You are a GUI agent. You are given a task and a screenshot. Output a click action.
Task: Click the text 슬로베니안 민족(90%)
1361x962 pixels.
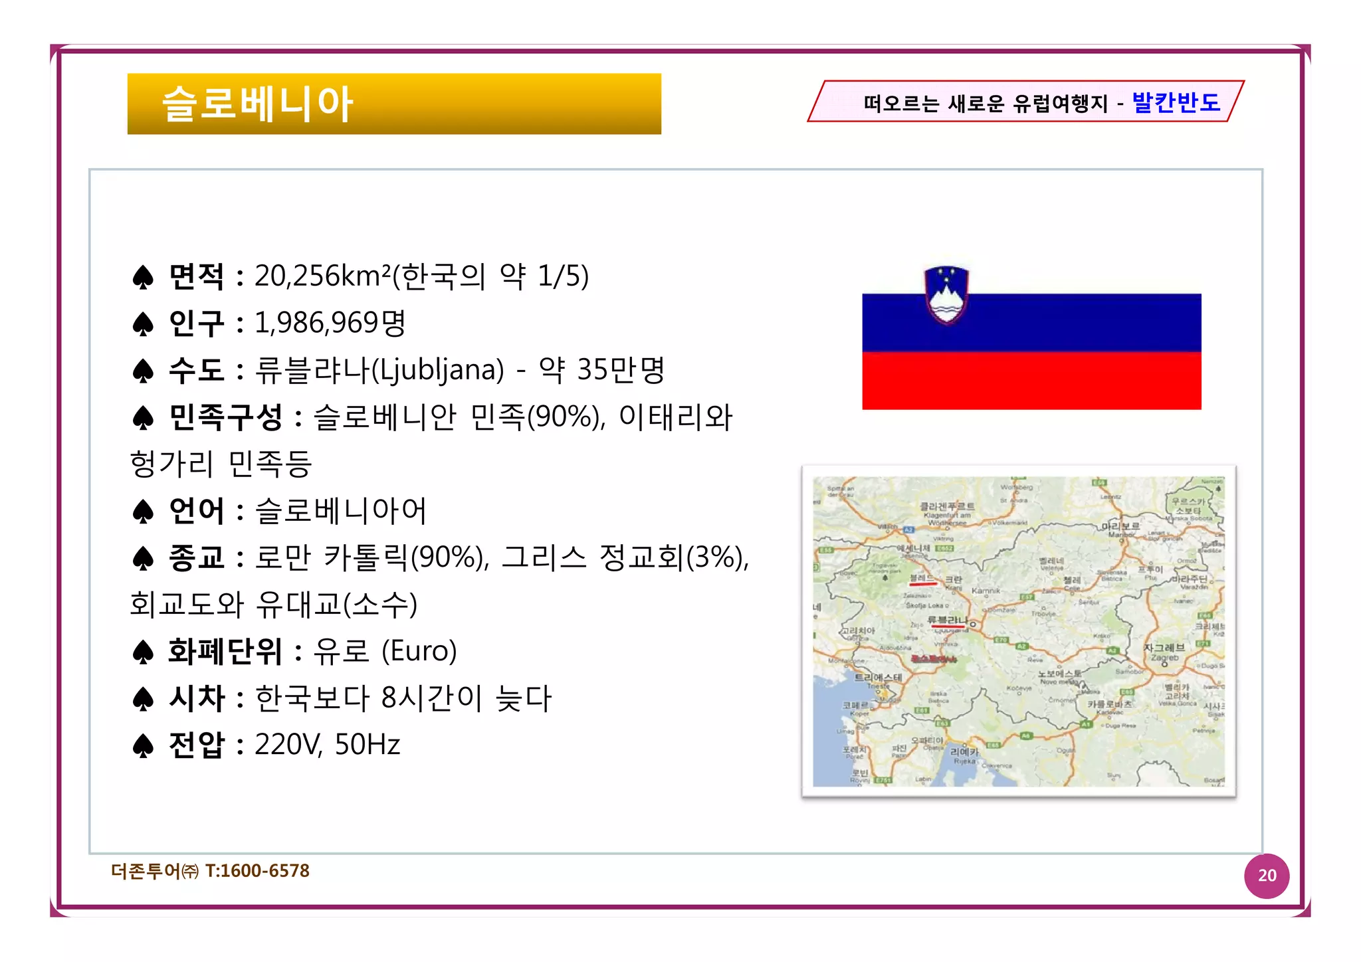457,417
